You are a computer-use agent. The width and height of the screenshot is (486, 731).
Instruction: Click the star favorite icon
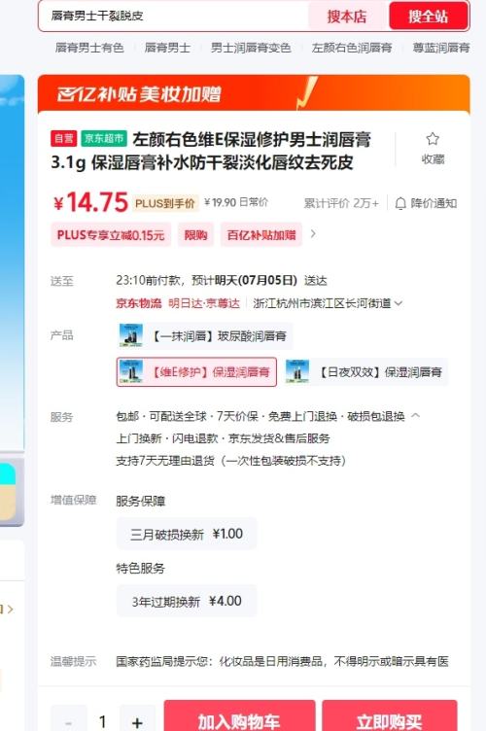[x=433, y=139]
